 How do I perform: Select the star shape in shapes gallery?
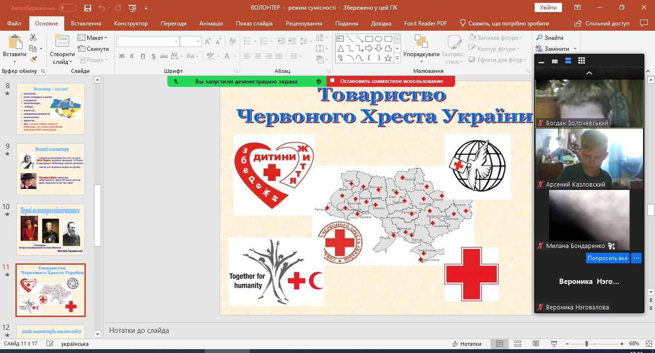pos(388,58)
